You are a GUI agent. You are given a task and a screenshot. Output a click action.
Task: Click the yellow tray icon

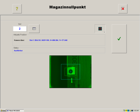tap(126, 111)
